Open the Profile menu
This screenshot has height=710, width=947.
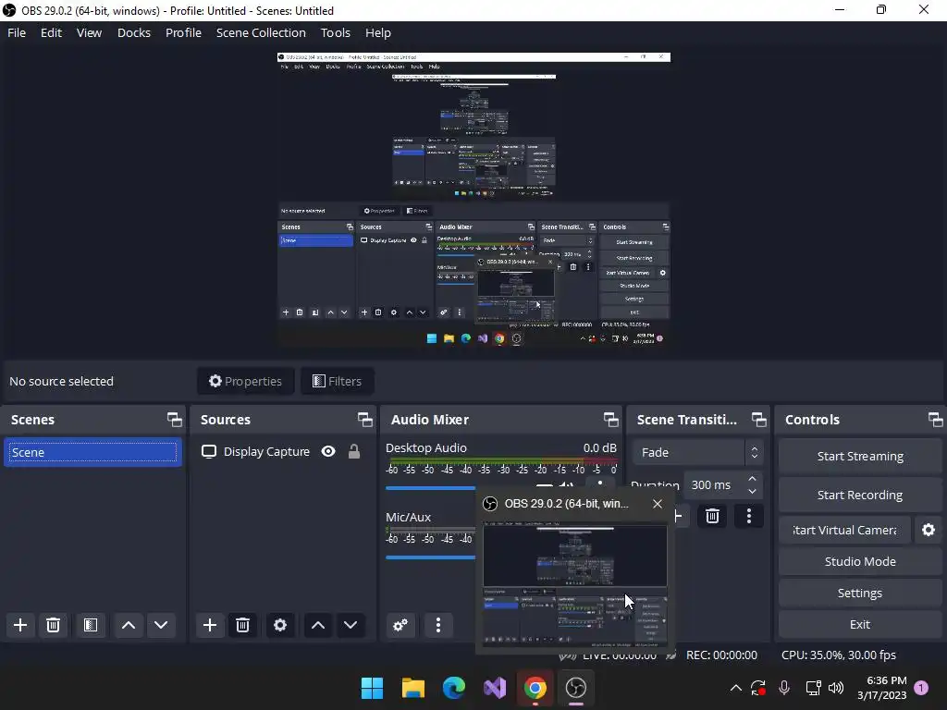[x=183, y=32]
